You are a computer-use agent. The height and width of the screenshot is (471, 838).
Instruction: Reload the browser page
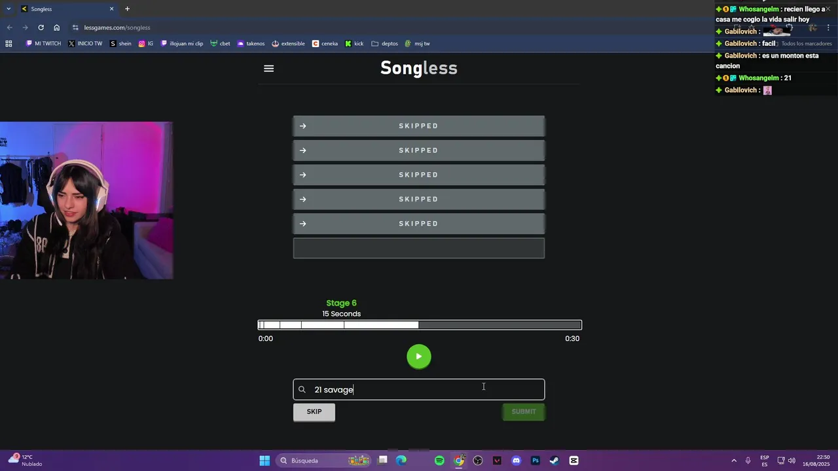(x=41, y=27)
